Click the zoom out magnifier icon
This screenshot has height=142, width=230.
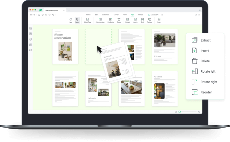(x=176, y=112)
